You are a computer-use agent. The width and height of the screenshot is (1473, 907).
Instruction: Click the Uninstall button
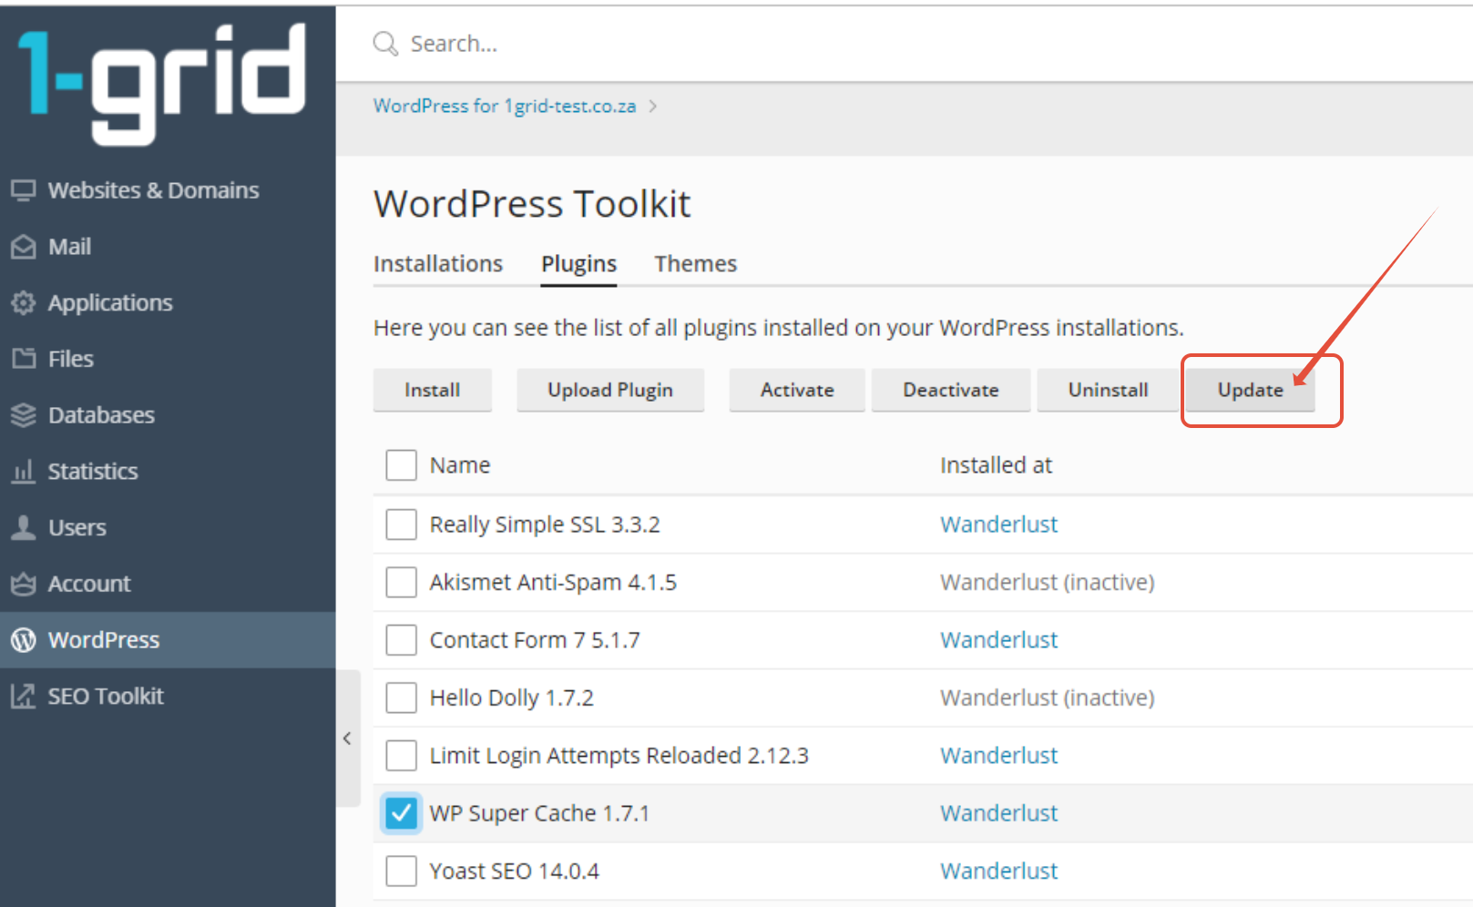(x=1108, y=390)
